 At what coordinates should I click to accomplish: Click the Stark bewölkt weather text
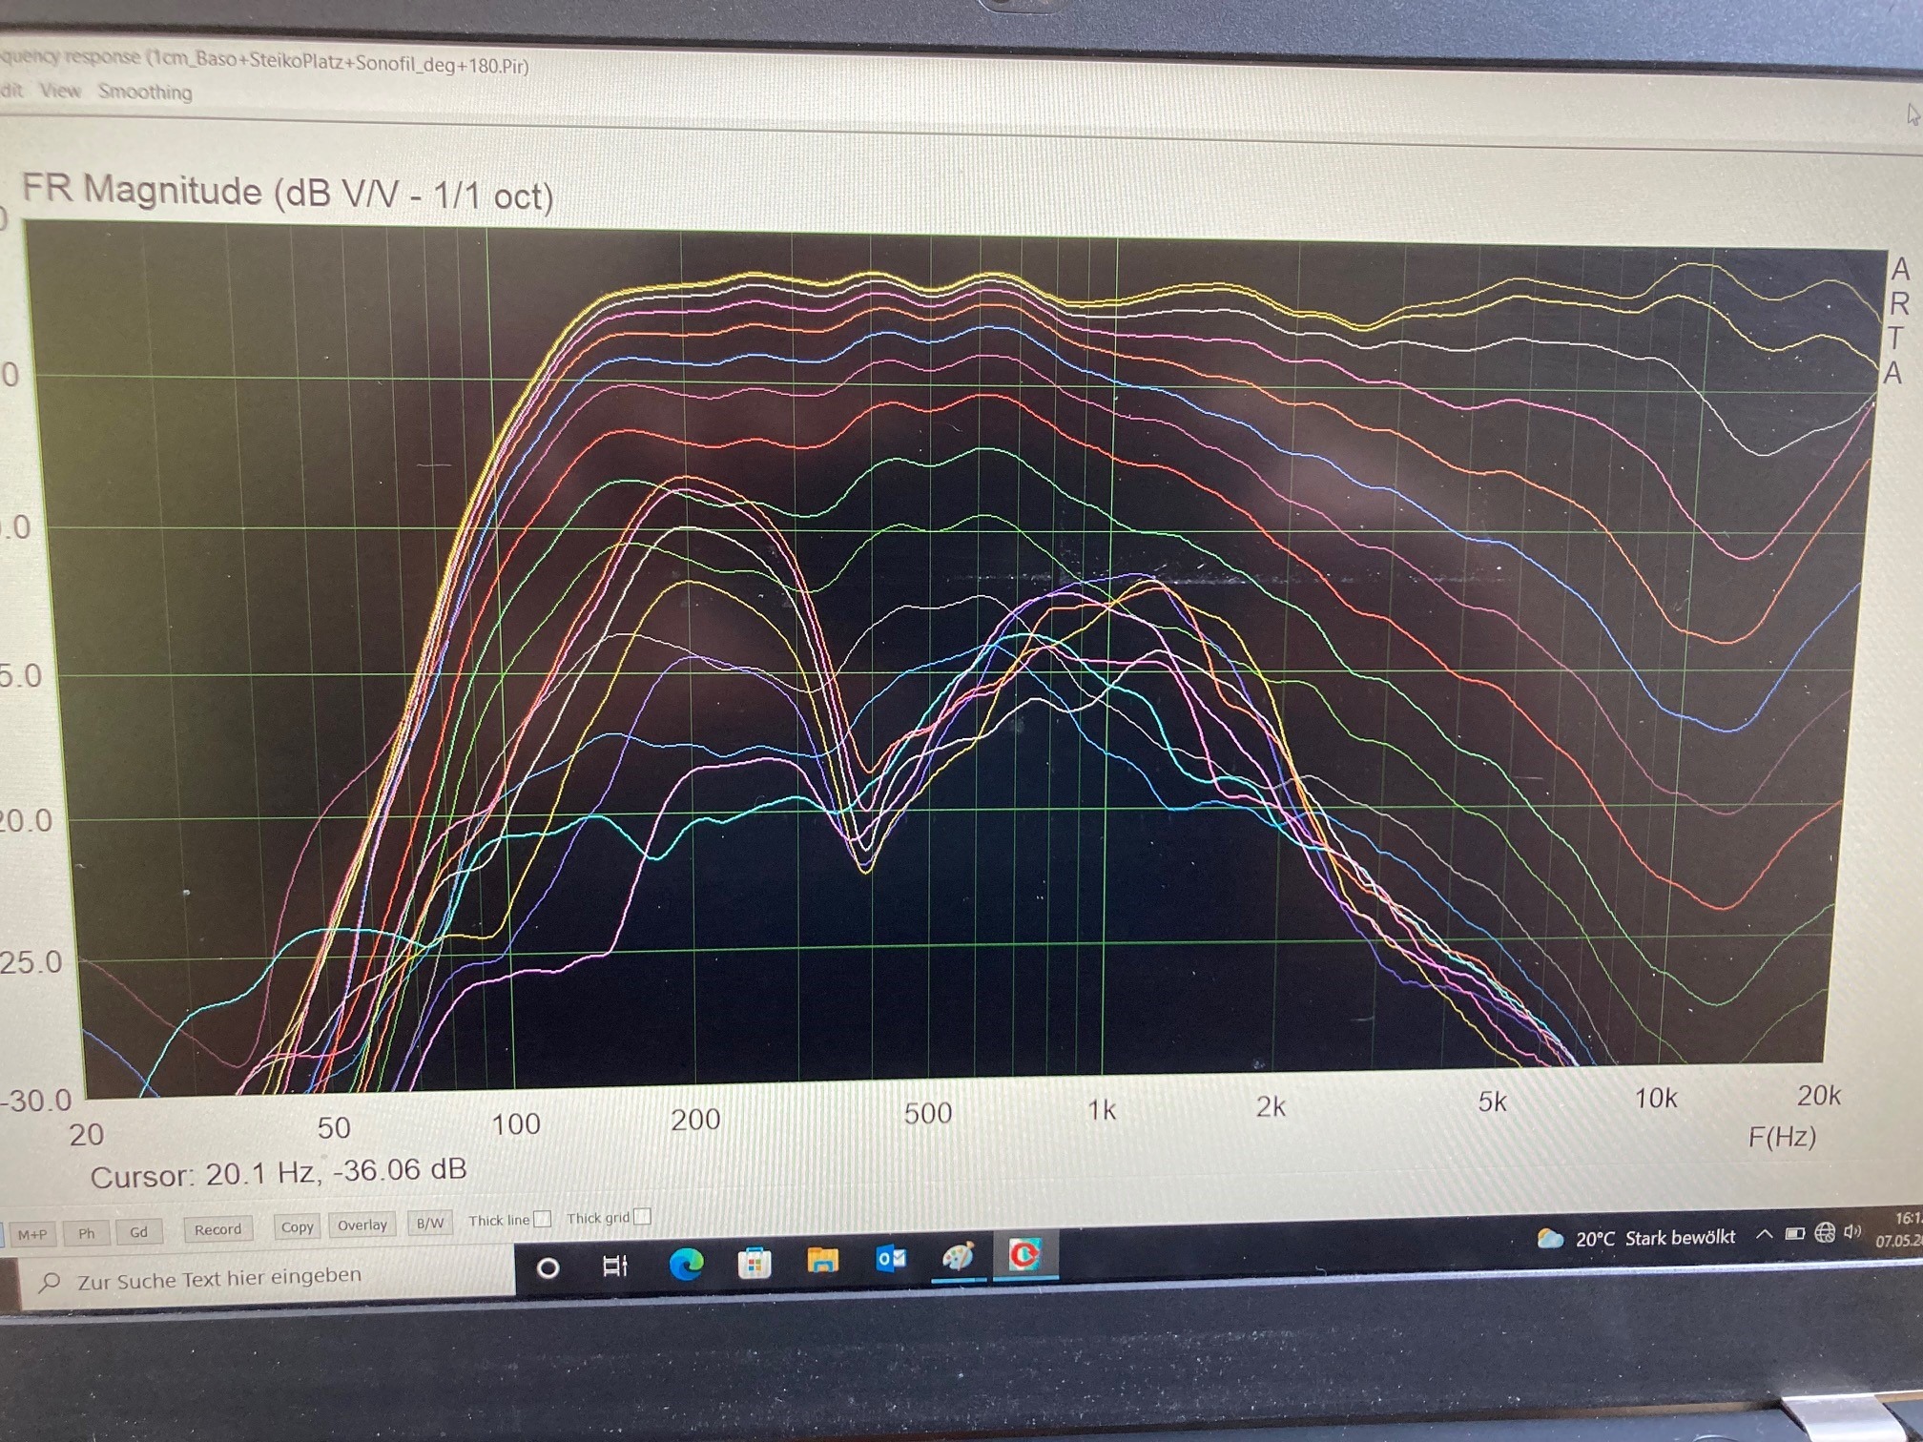pyautogui.click(x=1681, y=1237)
